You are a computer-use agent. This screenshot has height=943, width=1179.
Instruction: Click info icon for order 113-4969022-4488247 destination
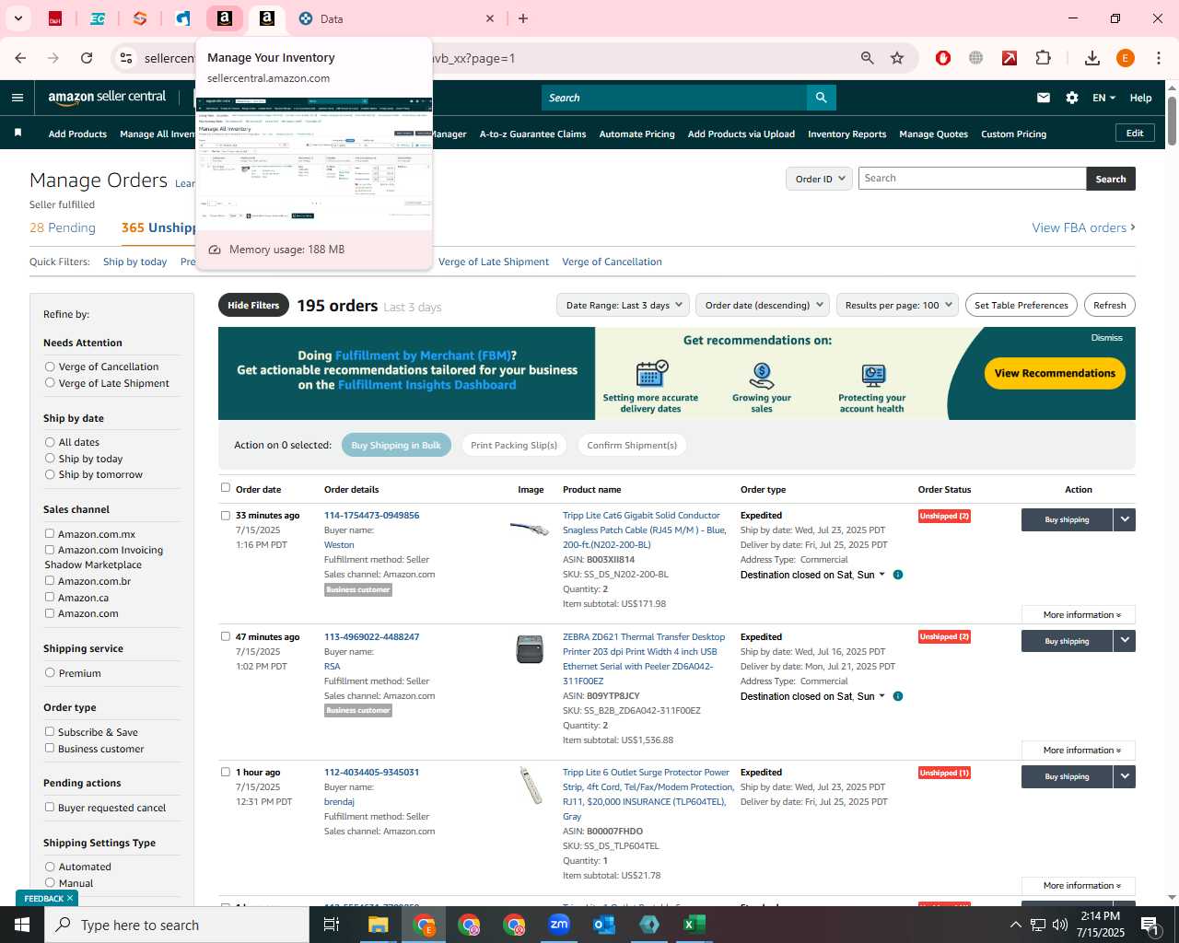click(898, 696)
